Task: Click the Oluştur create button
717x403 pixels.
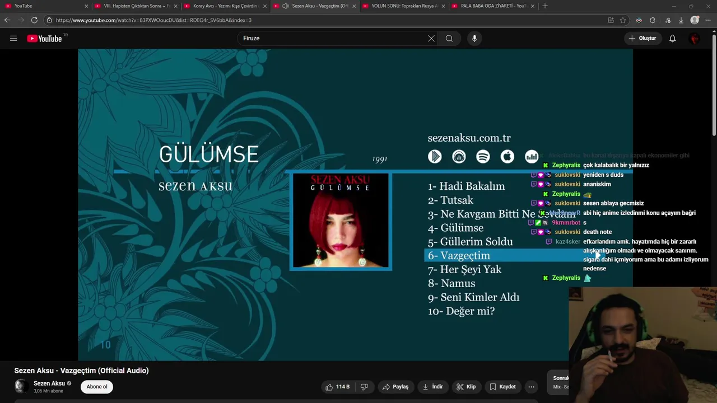Action: pyautogui.click(x=642, y=38)
